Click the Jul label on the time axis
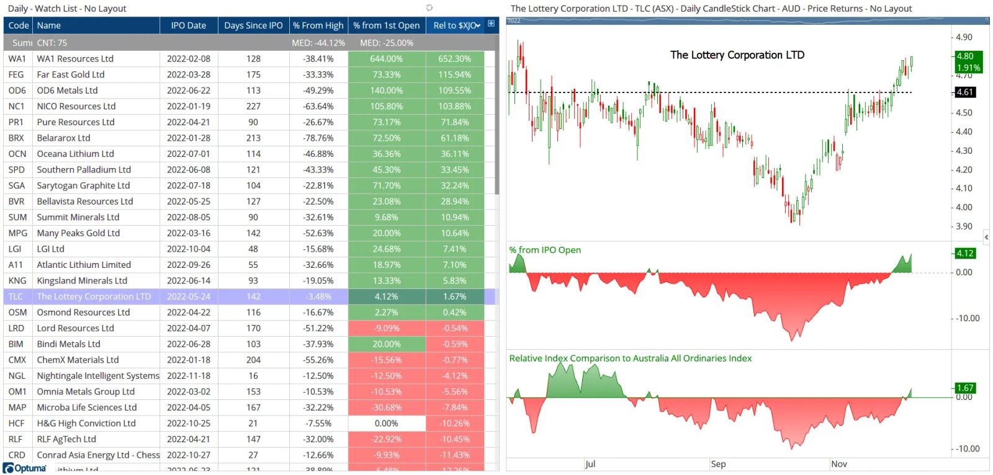The width and height of the screenshot is (993, 475). click(x=590, y=464)
